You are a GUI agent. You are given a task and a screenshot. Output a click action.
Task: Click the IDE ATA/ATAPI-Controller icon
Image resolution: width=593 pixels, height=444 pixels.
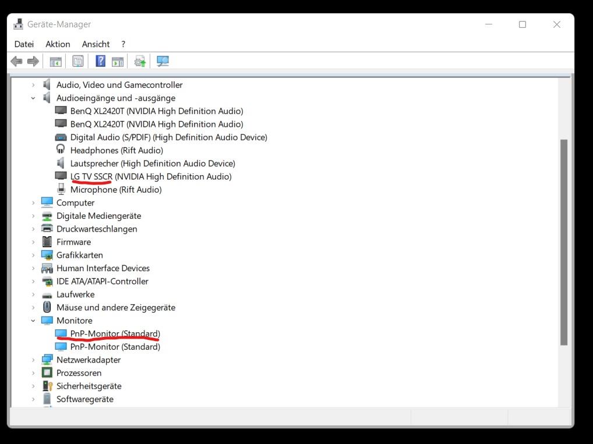click(47, 281)
